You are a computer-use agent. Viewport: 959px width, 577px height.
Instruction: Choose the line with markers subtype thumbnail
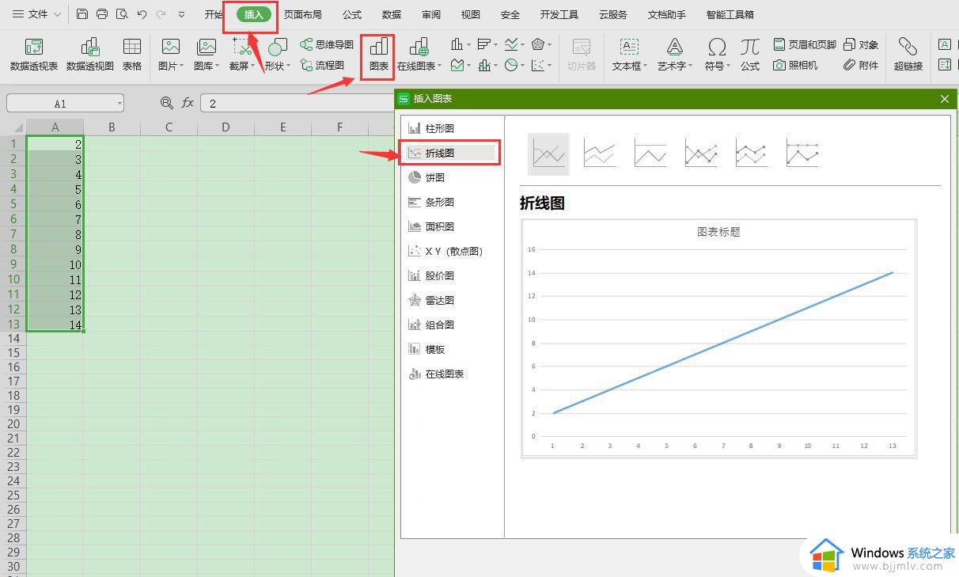[701, 154]
